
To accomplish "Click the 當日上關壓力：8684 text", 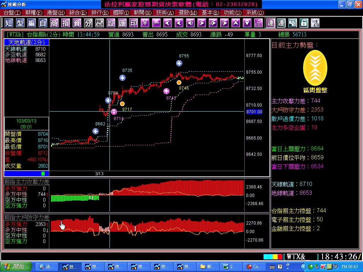I will click(297, 148).
